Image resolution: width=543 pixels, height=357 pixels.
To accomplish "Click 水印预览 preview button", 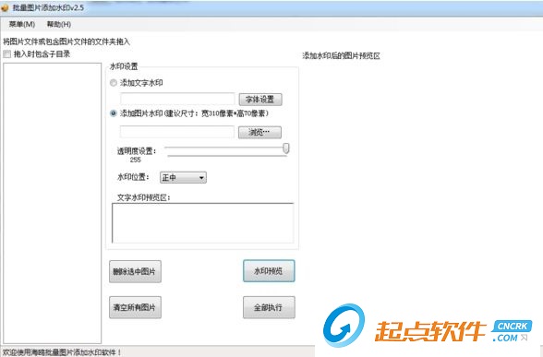I will point(269,271).
